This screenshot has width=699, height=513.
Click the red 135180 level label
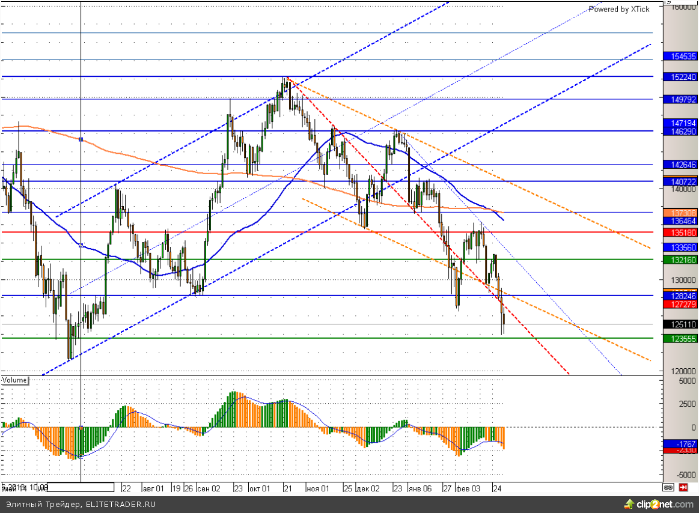[680, 232]
